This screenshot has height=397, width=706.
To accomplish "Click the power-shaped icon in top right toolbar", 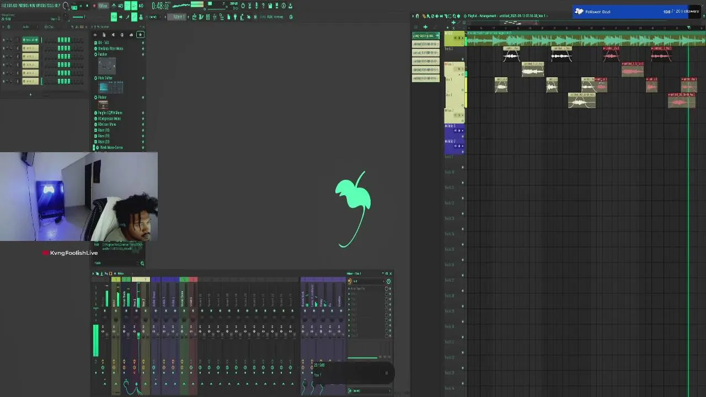I will 243,6.
